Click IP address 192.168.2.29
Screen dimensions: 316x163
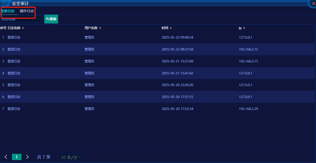tap(248, 109)
